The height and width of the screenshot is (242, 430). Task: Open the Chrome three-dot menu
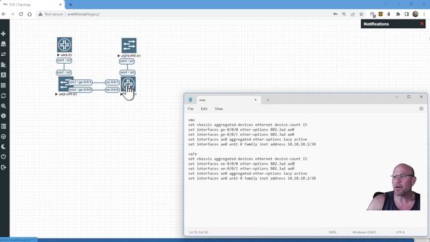[424, 14]
